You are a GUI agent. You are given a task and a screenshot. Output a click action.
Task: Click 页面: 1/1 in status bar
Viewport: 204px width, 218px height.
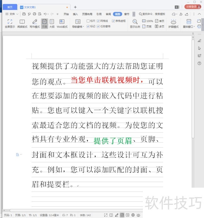(20, 215)
